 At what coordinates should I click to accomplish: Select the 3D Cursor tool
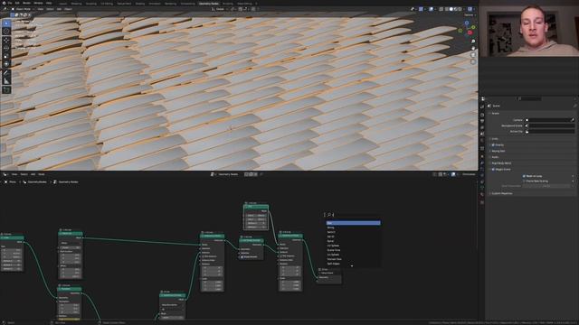(6, 32)
